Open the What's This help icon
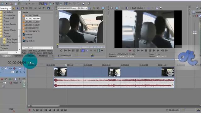 (x=89, y=3)
